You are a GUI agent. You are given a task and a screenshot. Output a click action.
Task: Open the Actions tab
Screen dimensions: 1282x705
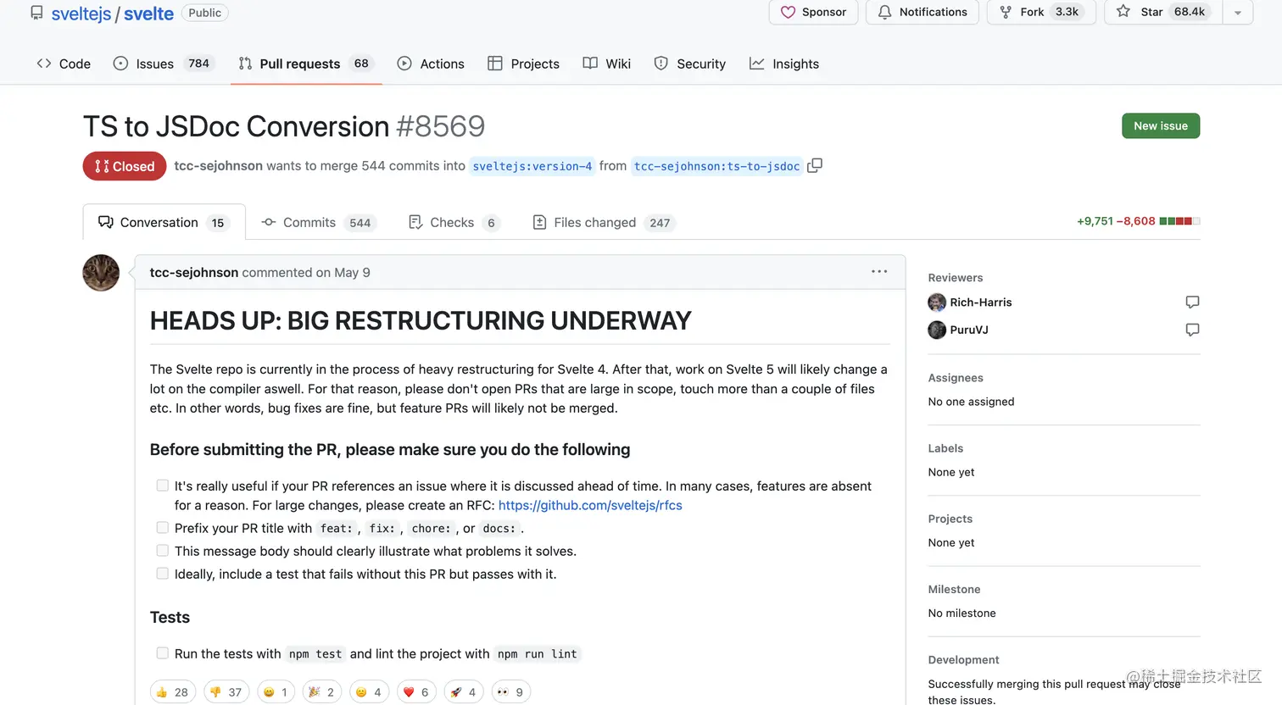431,64
